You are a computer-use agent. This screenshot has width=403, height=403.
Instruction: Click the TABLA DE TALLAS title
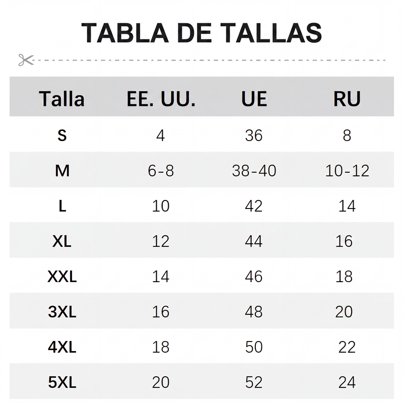pos(201,33)
